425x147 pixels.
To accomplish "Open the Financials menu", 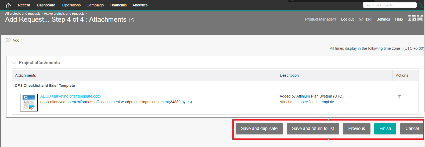I will 118,5.
